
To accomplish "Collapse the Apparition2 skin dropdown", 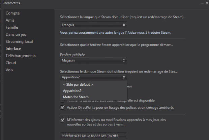I will click(93, 77).
